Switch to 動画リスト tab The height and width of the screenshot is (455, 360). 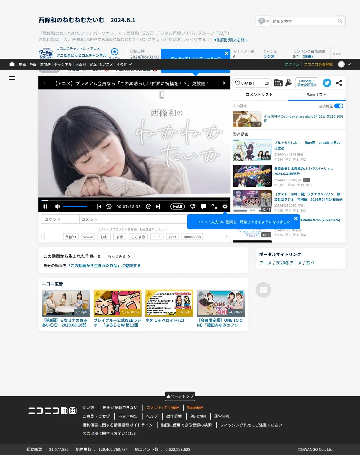point(317,95)
